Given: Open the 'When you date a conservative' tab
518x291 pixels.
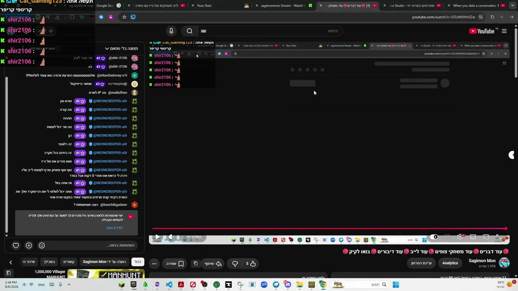Looking at the screenshot, I should (x=476, y=6).
